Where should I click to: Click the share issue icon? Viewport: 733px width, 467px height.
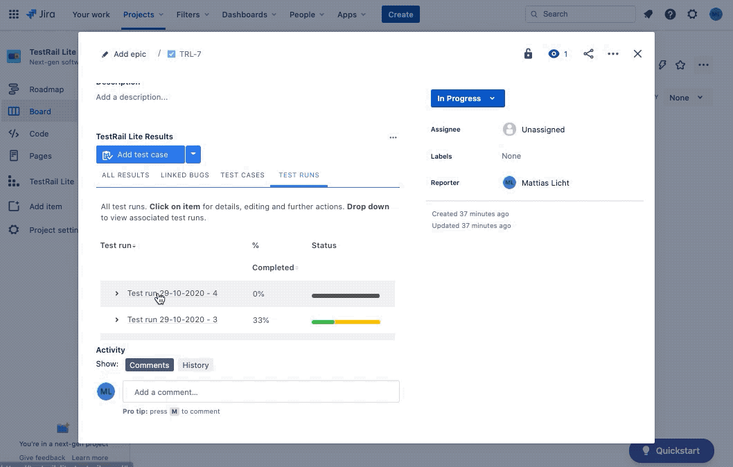589,54
